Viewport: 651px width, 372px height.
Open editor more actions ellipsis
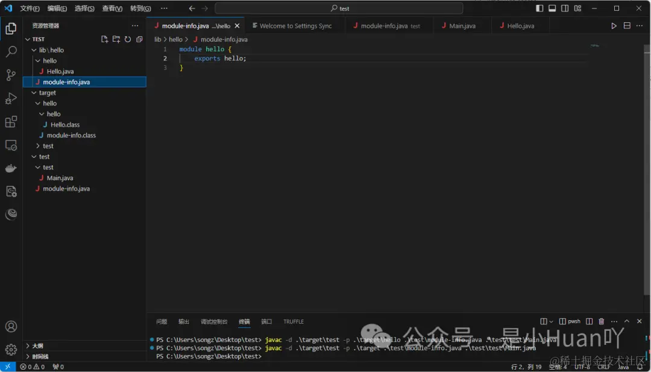tap(640, 26)
